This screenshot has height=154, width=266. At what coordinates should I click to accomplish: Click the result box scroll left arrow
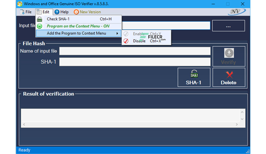click(24, 124)
